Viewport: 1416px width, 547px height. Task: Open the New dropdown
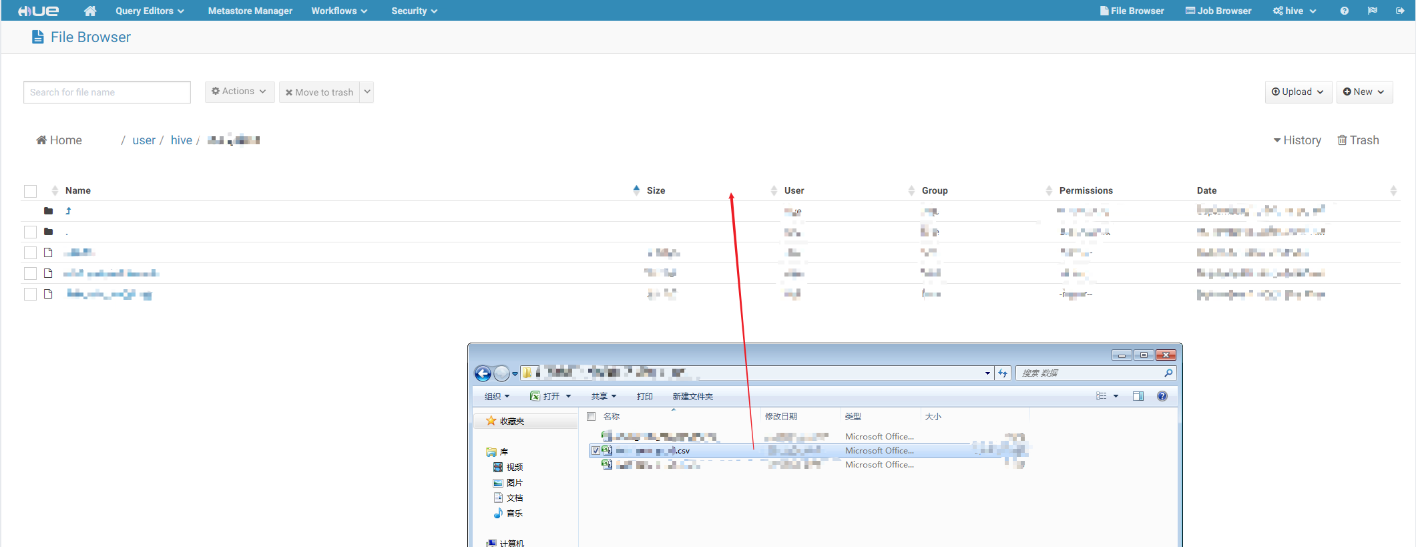[x=1364, y=92]
